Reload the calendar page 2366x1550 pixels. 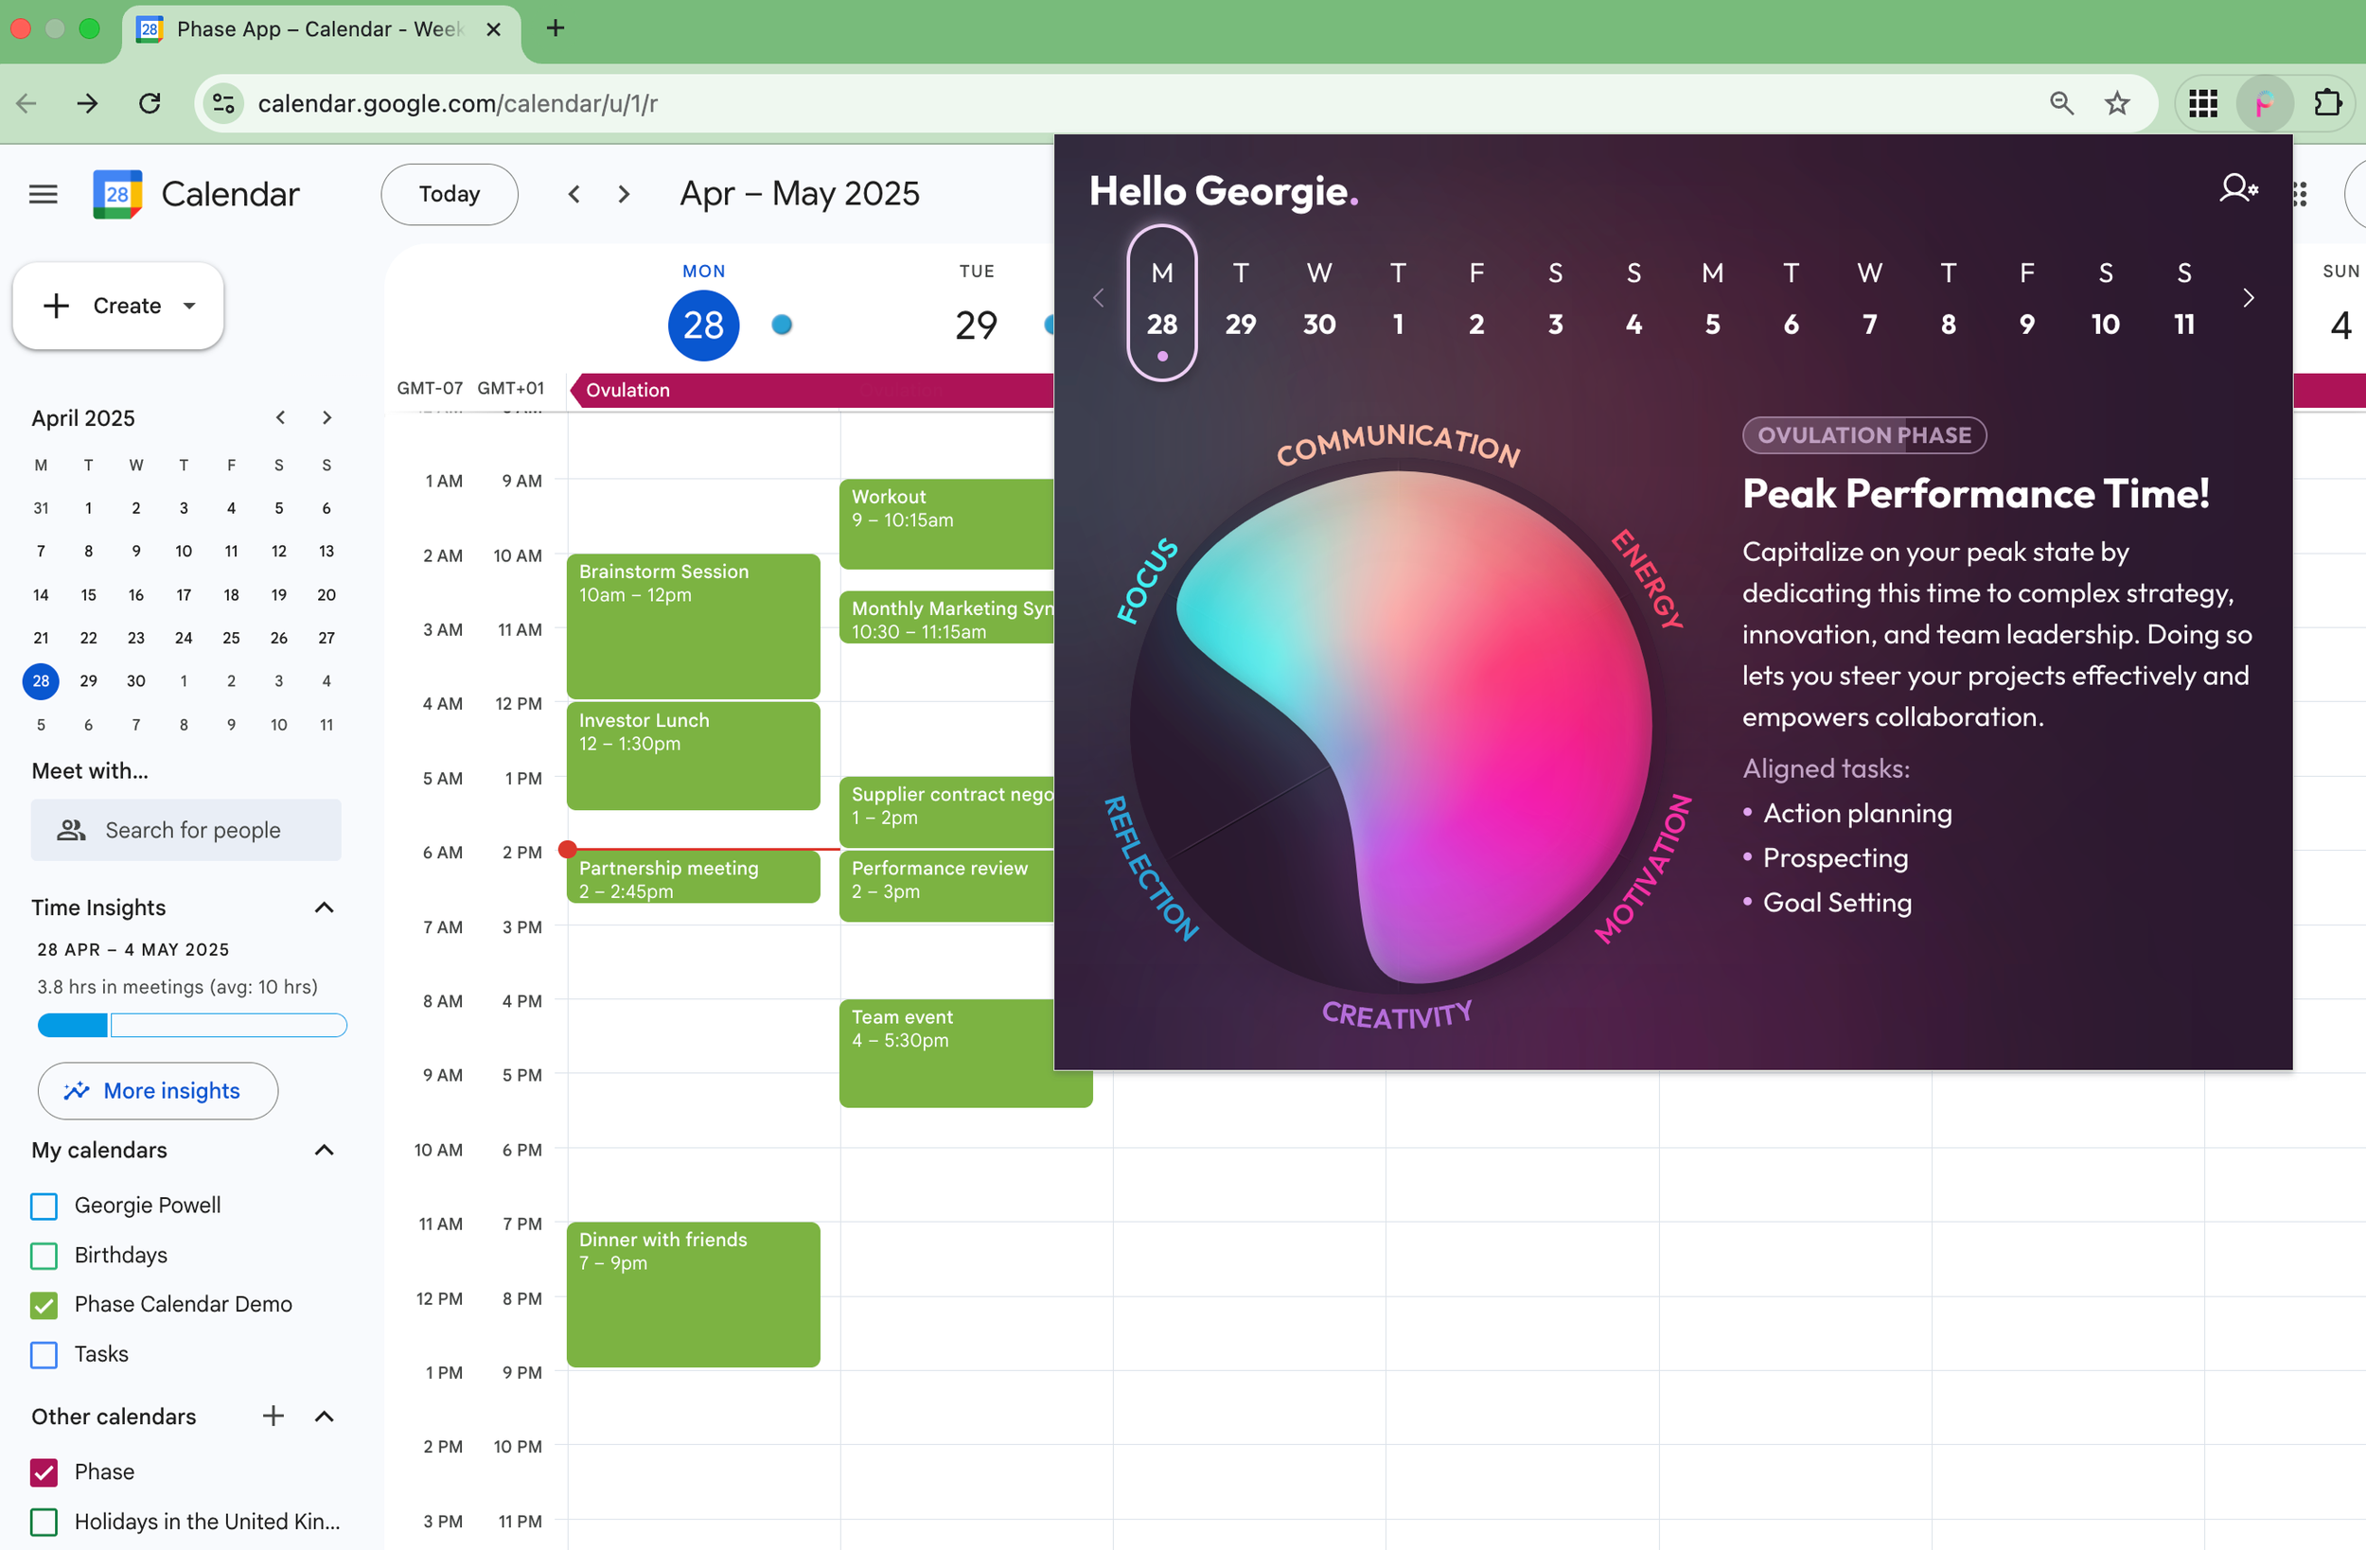click(x=150, y=103)
